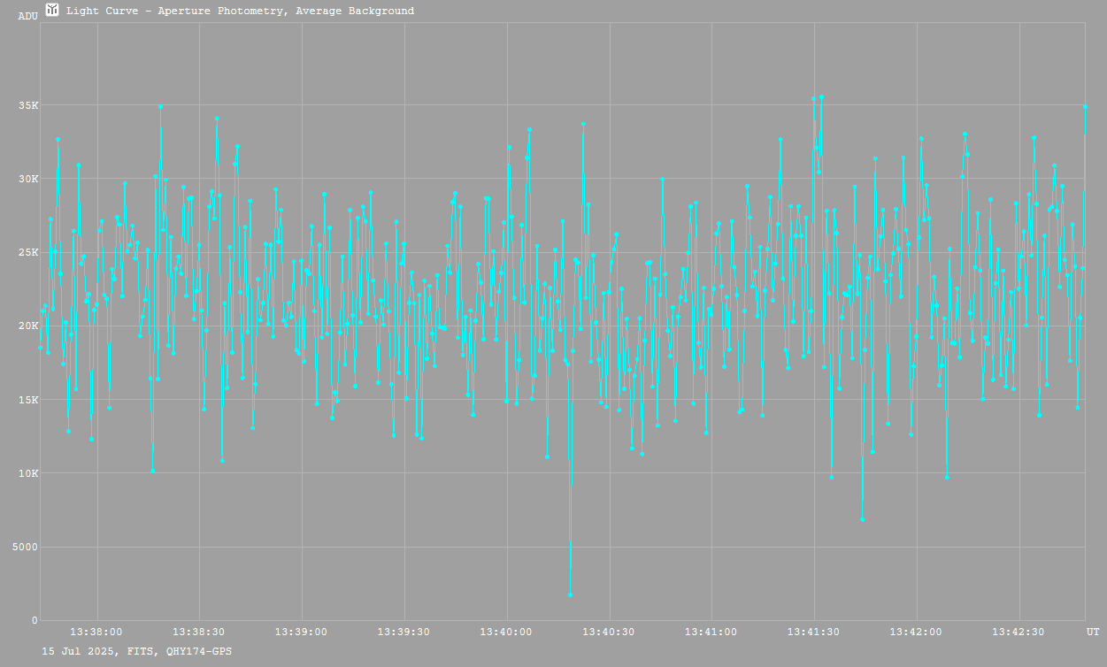Screen dimensions: 1107x667
Task: Click the 13:39:00 time axis label
Action: [x=302, y=632]
